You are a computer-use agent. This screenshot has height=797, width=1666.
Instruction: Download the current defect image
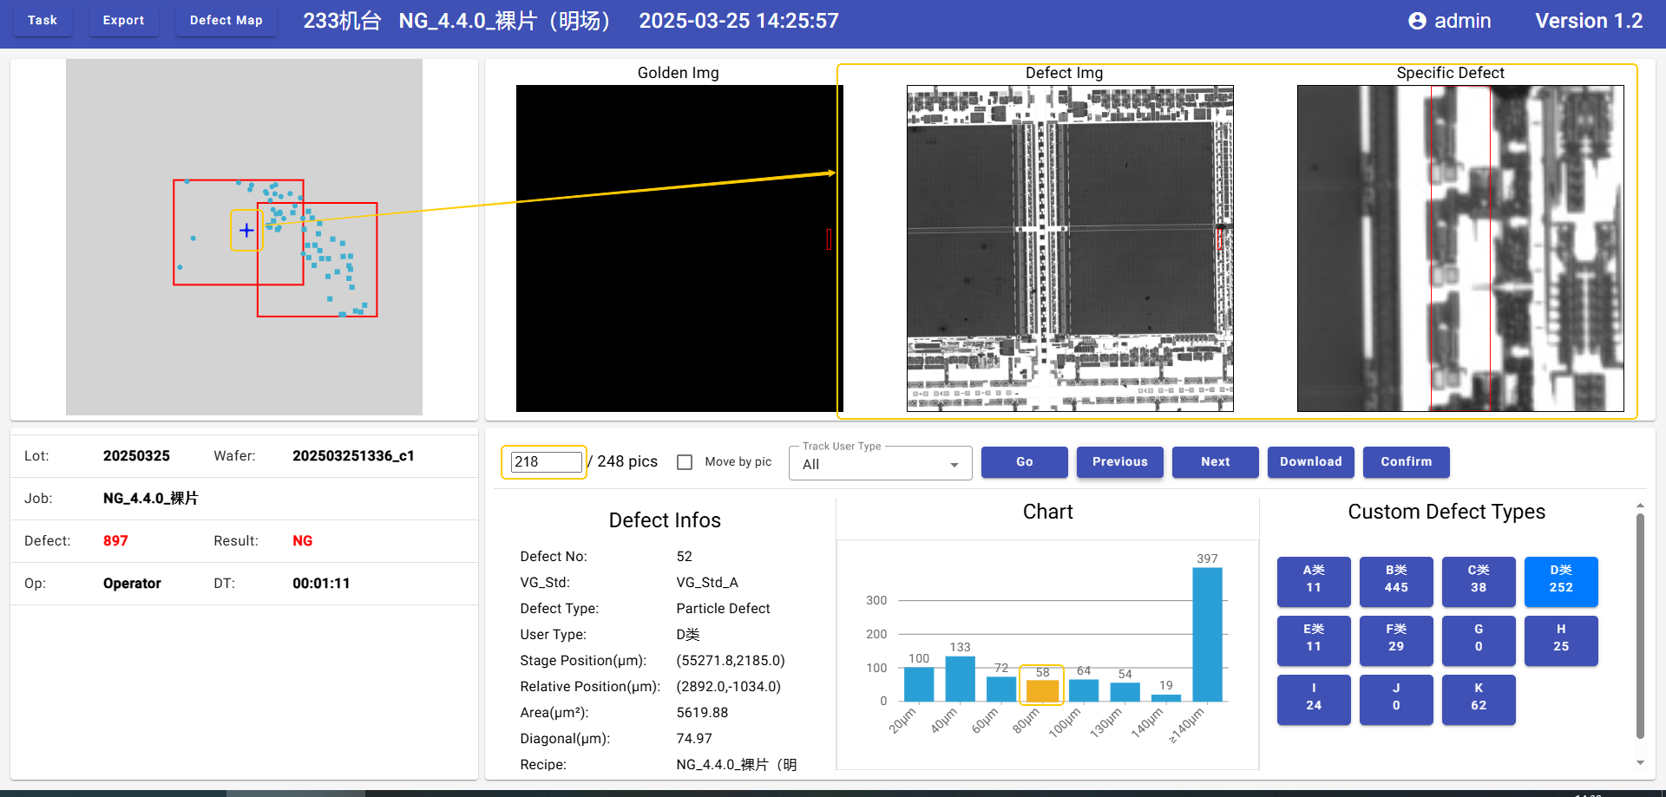[1310, 462]
